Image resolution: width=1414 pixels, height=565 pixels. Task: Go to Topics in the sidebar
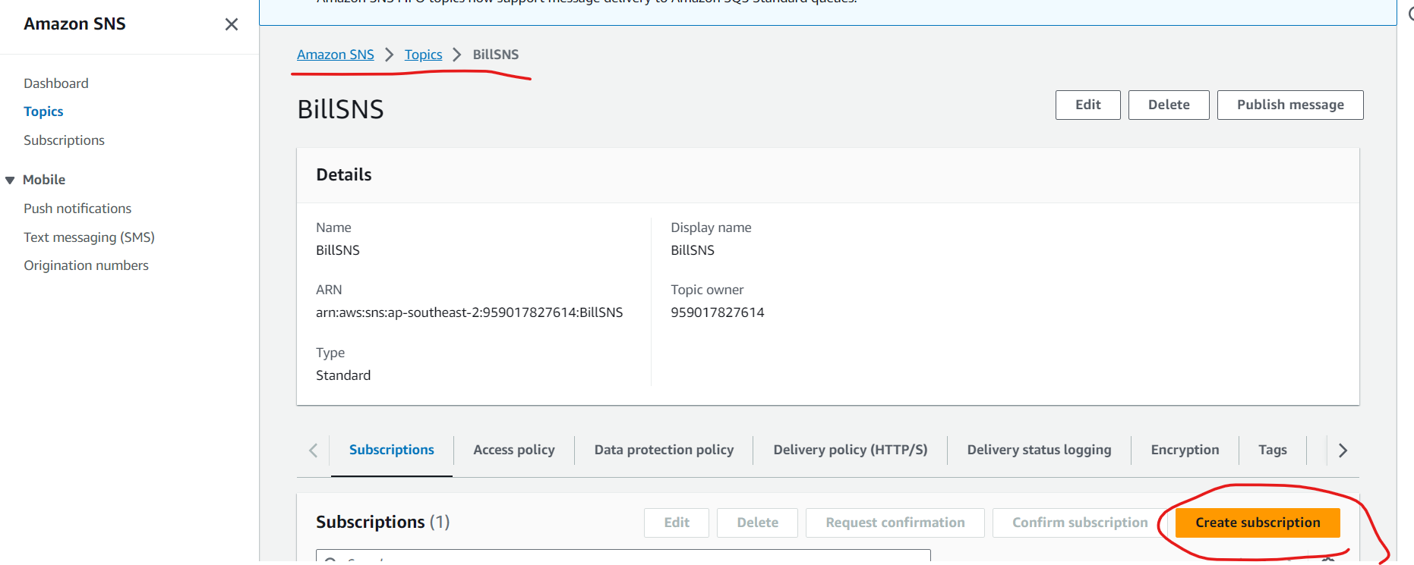click(x=43, y=111)
